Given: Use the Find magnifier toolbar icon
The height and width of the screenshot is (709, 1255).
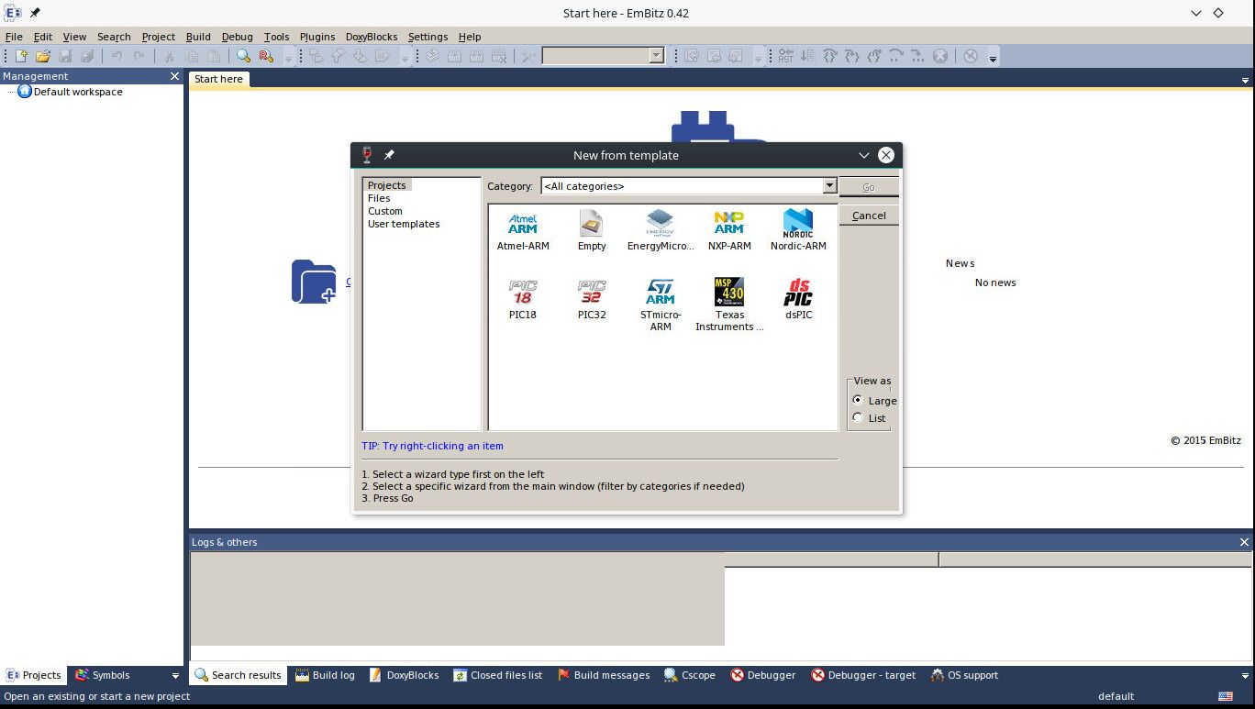Looking at the screenshot, I should coord(244,56).
